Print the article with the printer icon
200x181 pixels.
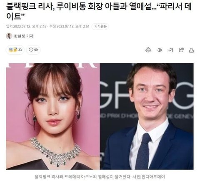(x=191, y=50)
